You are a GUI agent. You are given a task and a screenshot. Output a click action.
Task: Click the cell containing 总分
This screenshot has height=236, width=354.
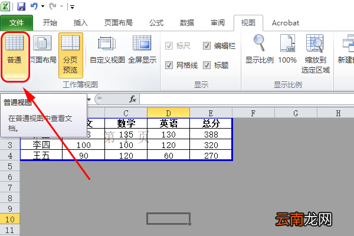(211, 123)
